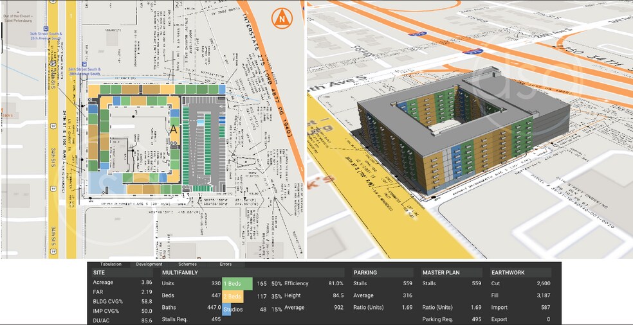Click the Efficiency value 81.0%
This screenshot has width=633, height=325.
(x=335, y=283)
